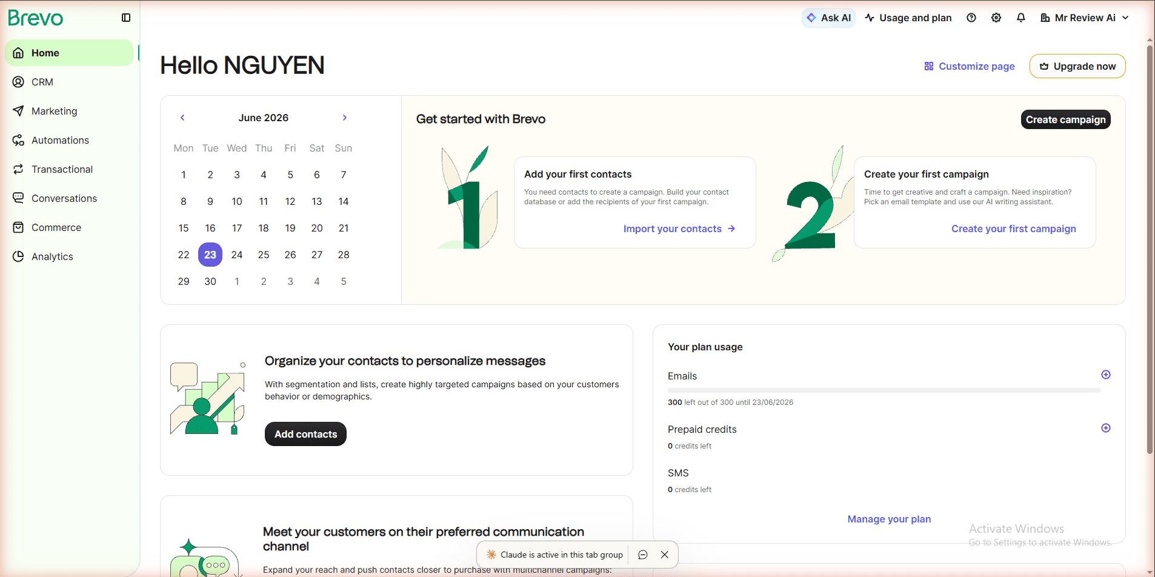
Task: Click 'Get started with Brevo' heading
Action: [481, 119]
